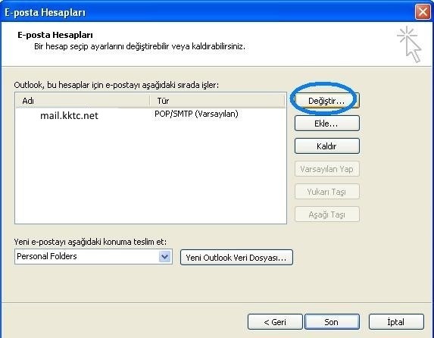Image resolution: width=434 pixels, height=338 pixels.
Task: Select the POP/SMTP (Varsayılan) type cell
Action: click(196, 114)
